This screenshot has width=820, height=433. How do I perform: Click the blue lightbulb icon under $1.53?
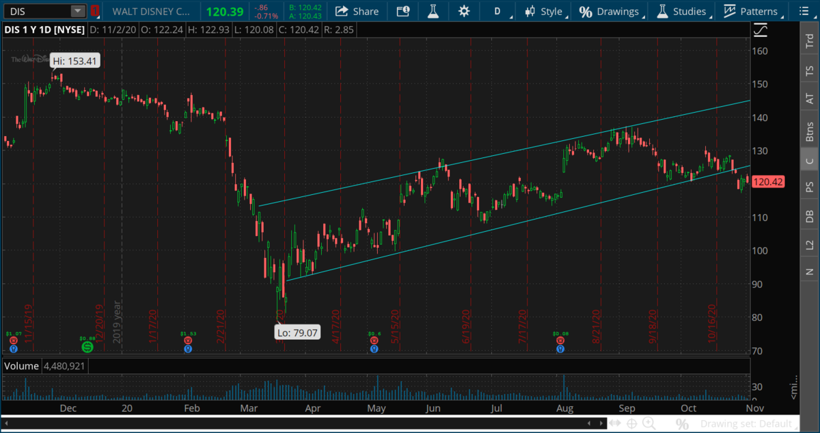point(187,349)
